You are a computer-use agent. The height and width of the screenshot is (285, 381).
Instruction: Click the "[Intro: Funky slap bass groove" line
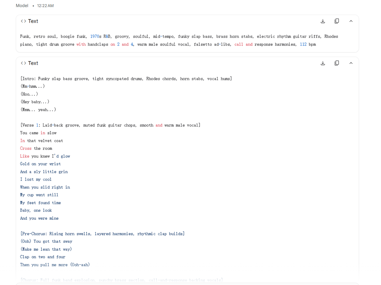pyautogui.click(x=126, y=79)
